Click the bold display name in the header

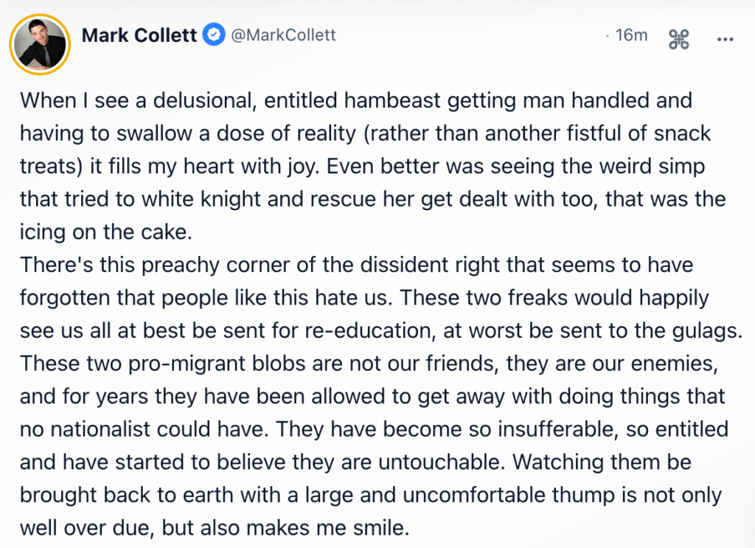point(141,35)
